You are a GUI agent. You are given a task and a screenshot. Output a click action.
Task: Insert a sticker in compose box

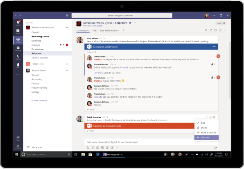point(107,148)
